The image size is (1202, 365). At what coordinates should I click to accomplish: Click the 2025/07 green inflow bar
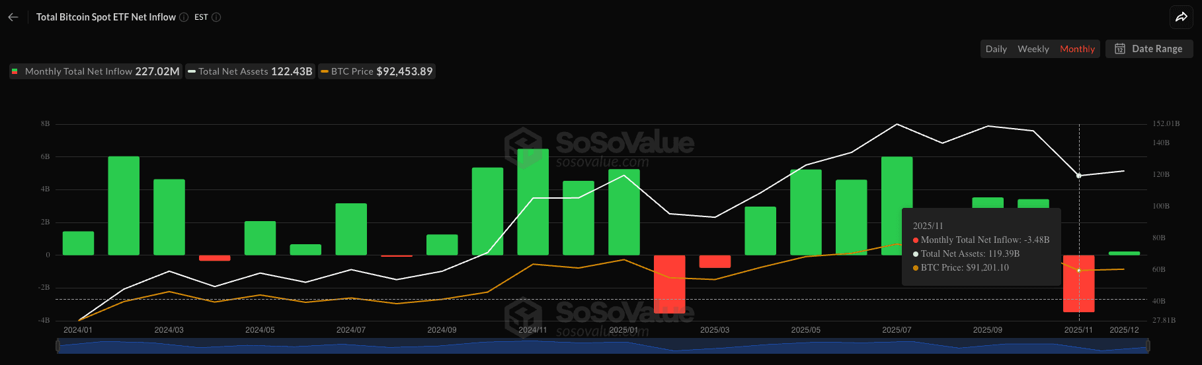point(897,205)
